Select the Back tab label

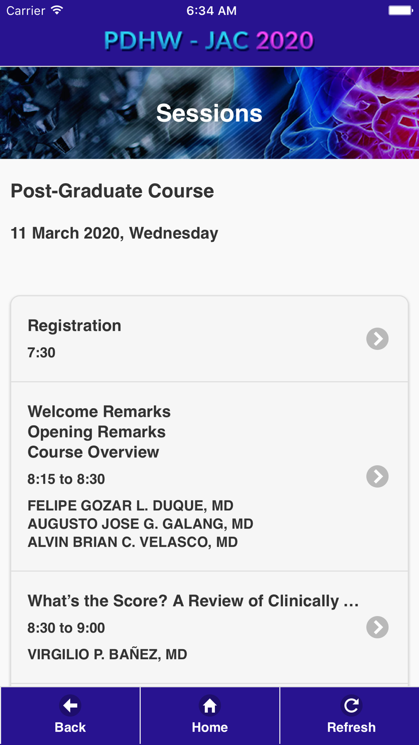point(70,727)
